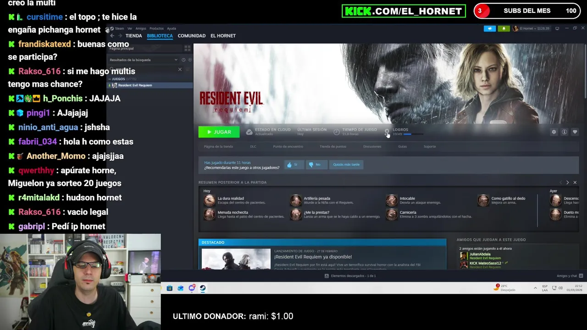
Task: Open the EL HORNET profile tab
Action: click(x=223, y=36)
